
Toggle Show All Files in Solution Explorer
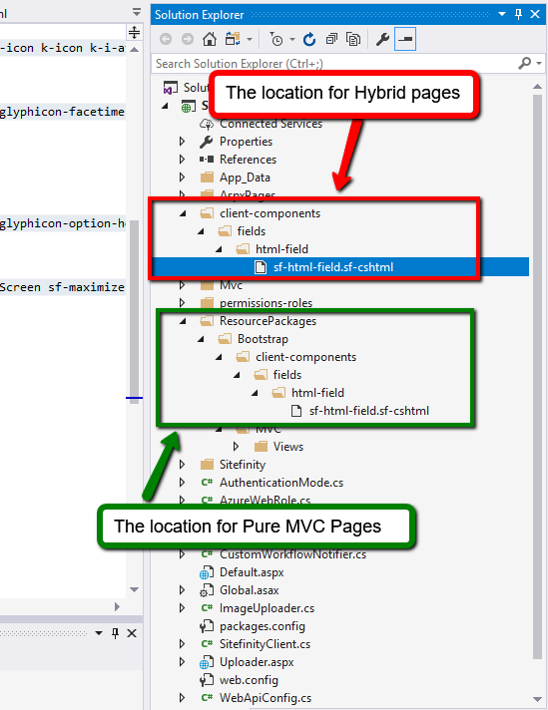coord(353,40)
